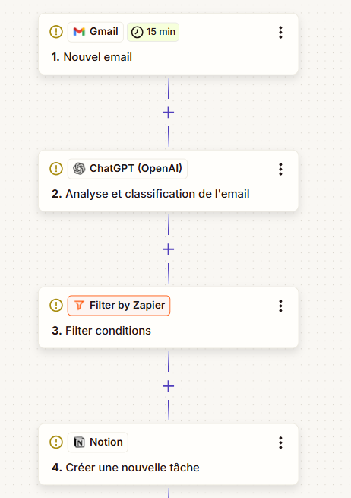Open the three-dot menu on Filter step

click(x=280, y=306)
